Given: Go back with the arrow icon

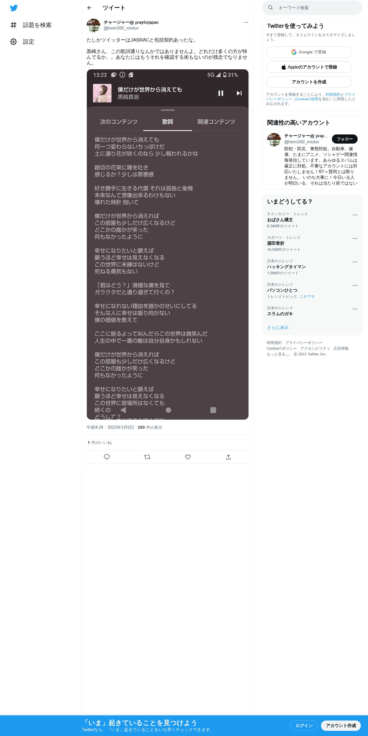Looking at the screenshot, I should click(89, 8).
